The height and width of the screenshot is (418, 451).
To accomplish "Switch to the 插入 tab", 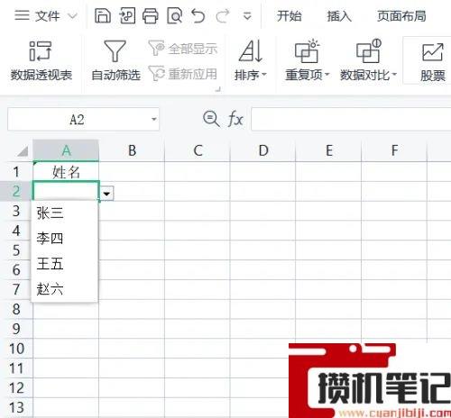I will (x=339, y=15).
